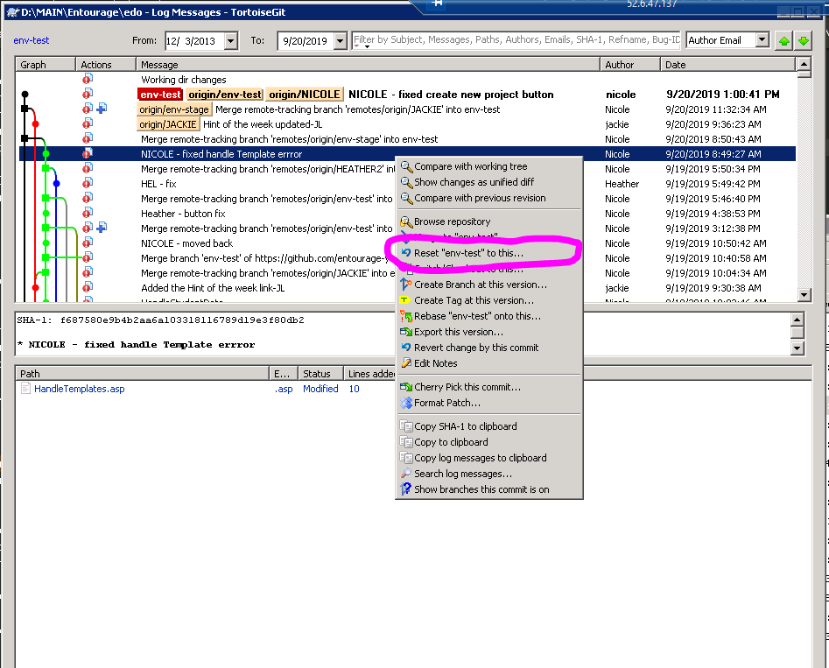This screenshot has height=668, width=829.
Task: Click action icon on 'HEL - fix' row
Action: (88, 183)
